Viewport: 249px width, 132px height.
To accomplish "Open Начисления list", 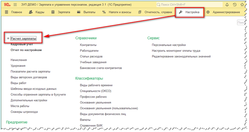I will (x=19, y=60).
